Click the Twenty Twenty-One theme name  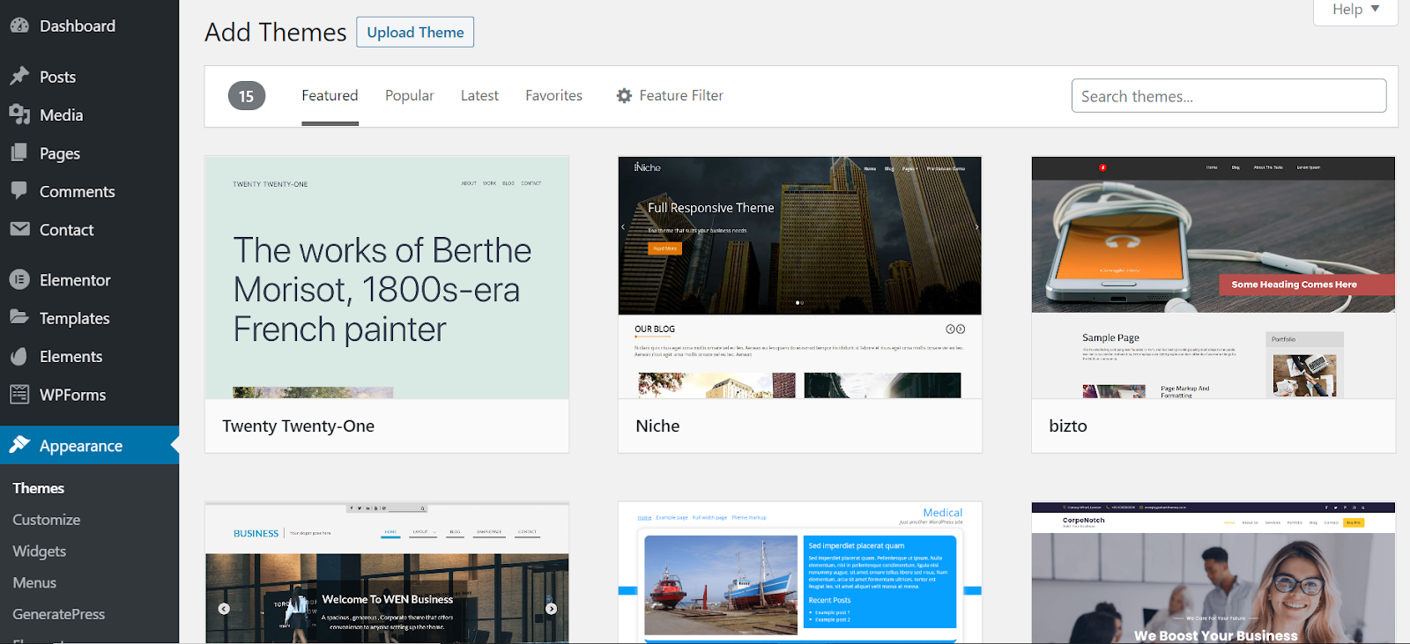tap(299, 426)
